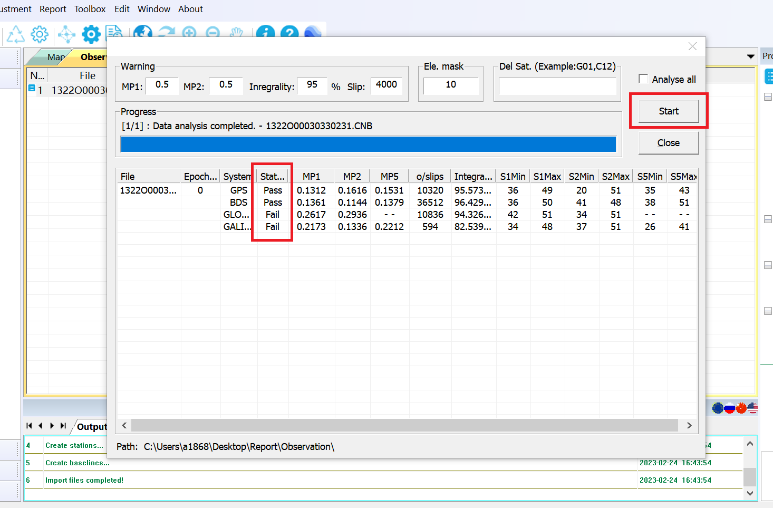Open settings with the solid blue gear

point(91,35)
